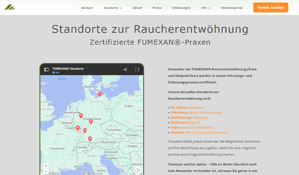
Task: Click the 'Berlin' label on the map
Action: 110,109
